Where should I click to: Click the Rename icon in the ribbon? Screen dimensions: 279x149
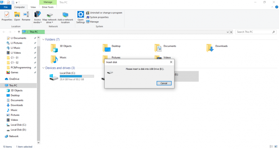pos(26,15)
